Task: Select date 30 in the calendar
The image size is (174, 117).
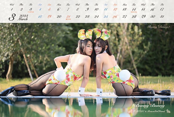Action: pos(153,16)
